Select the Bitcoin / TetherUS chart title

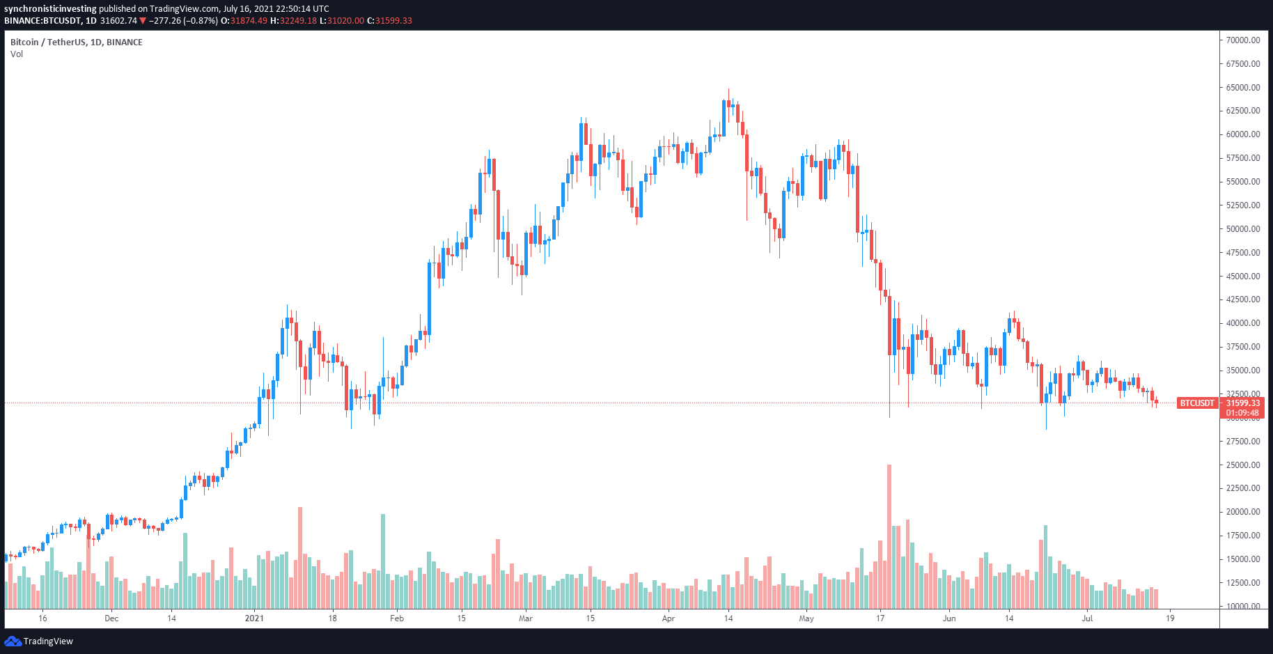77,42
